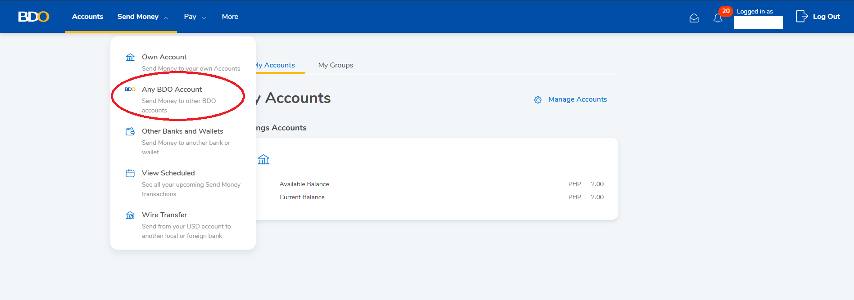
Task: Click 'Send from your USD account' description
Action: [x=186, y=231]
